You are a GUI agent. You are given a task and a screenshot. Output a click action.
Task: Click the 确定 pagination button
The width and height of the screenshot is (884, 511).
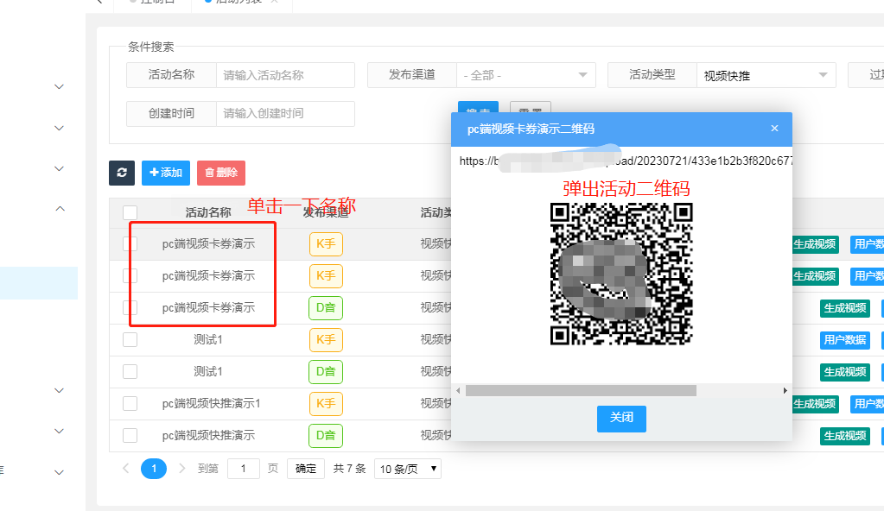(306, 469)
